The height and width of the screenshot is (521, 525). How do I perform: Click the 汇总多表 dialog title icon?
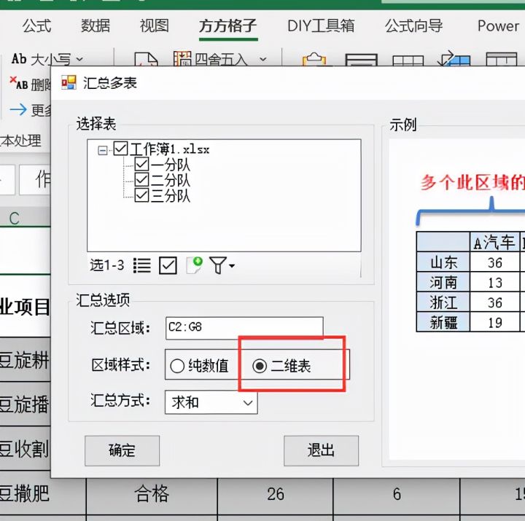(69, 82)
